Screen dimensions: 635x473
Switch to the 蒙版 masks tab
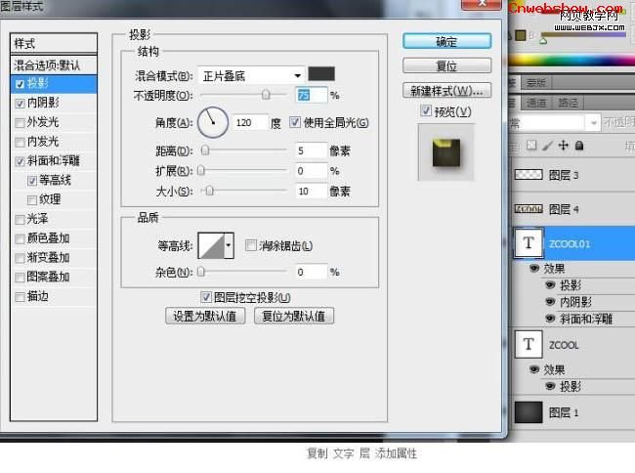click(x=536, y=83)
